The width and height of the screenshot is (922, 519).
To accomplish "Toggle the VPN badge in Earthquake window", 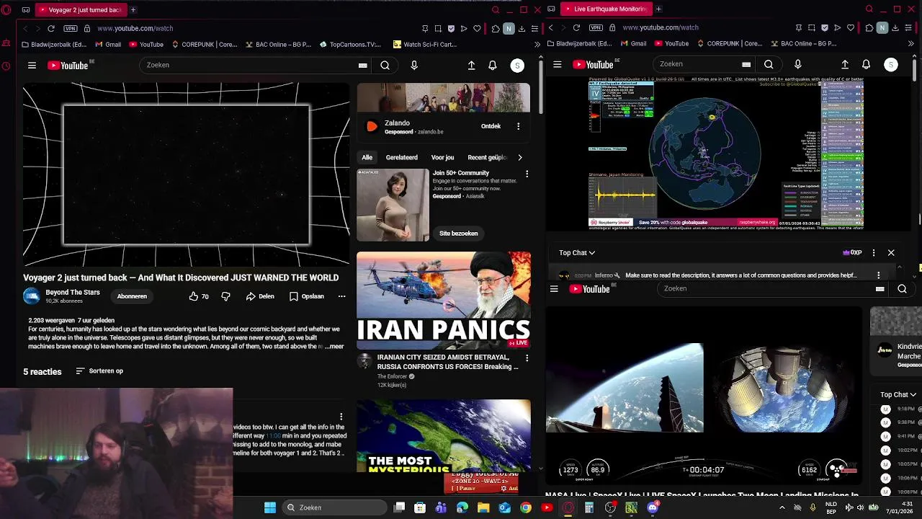I will (x=596, y=27).
